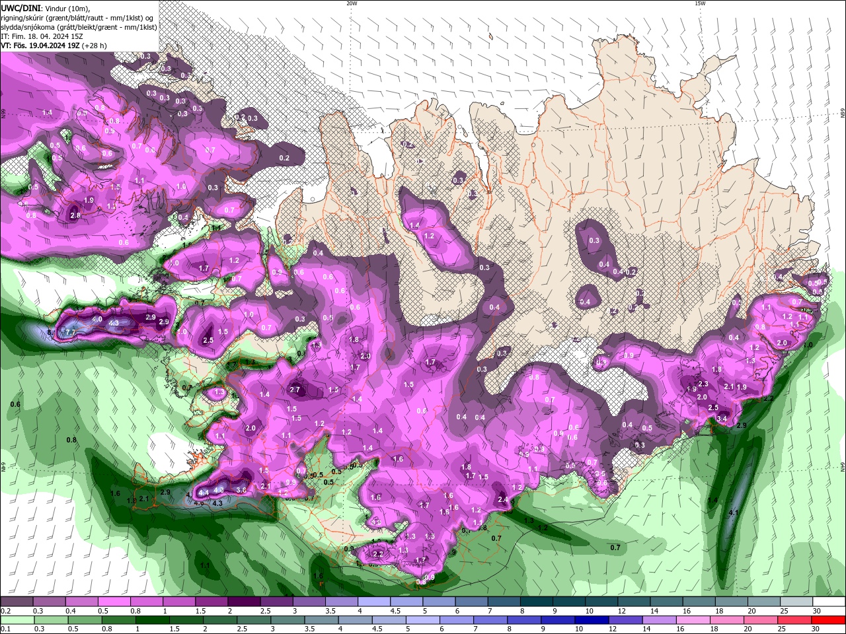846x634 pixels.
Task: Click the 'UWC/DINI' title text
Action: click(20, 8)
